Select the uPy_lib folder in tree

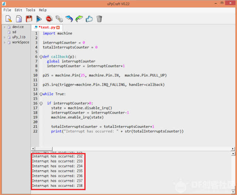pos(19,37)
